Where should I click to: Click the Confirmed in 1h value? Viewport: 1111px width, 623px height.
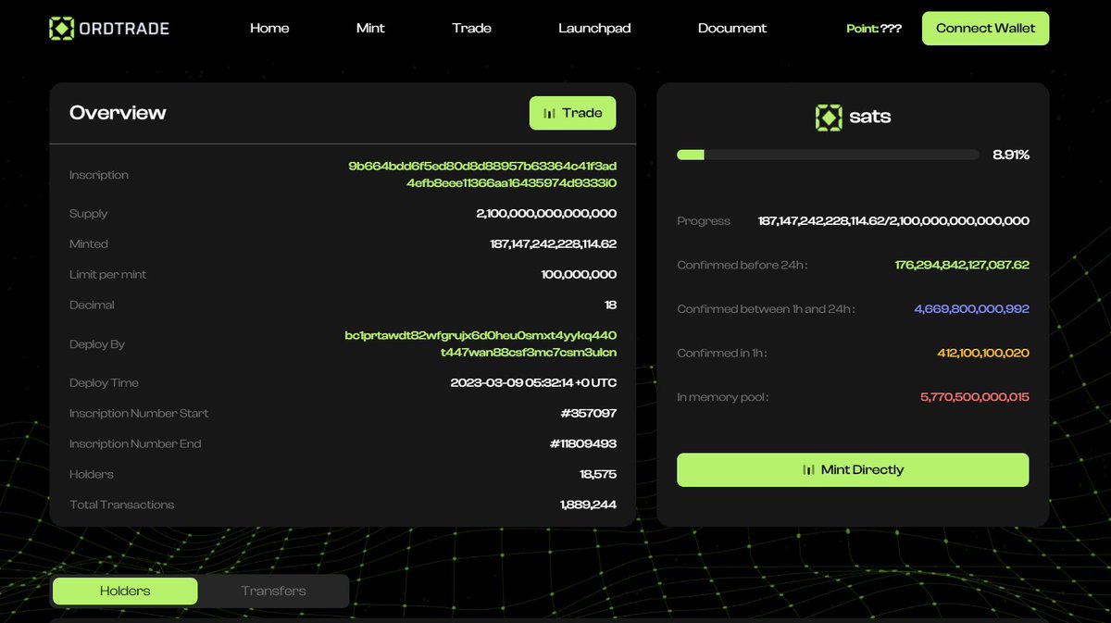983,353
